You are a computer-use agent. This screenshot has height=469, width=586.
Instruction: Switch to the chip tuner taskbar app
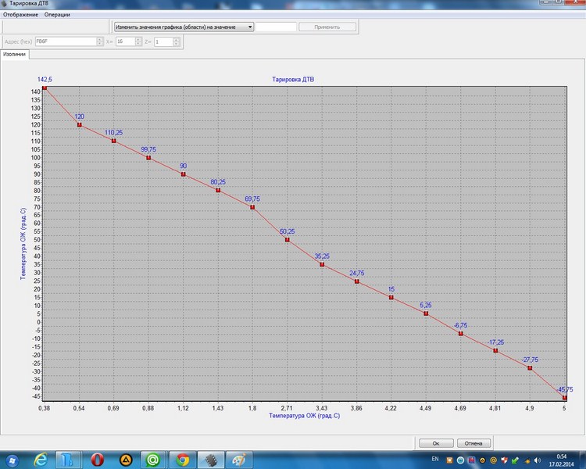[x=210, y=460]
